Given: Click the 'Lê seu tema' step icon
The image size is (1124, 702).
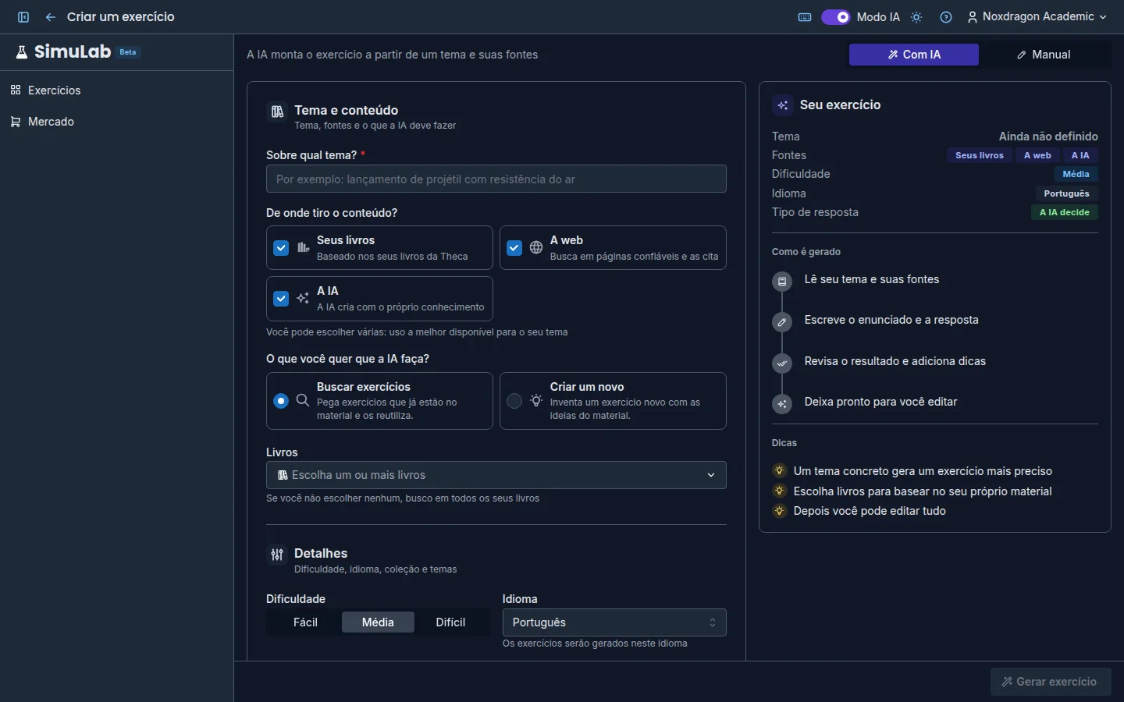Looking at the screenshot, I should [x=782, y=282].
